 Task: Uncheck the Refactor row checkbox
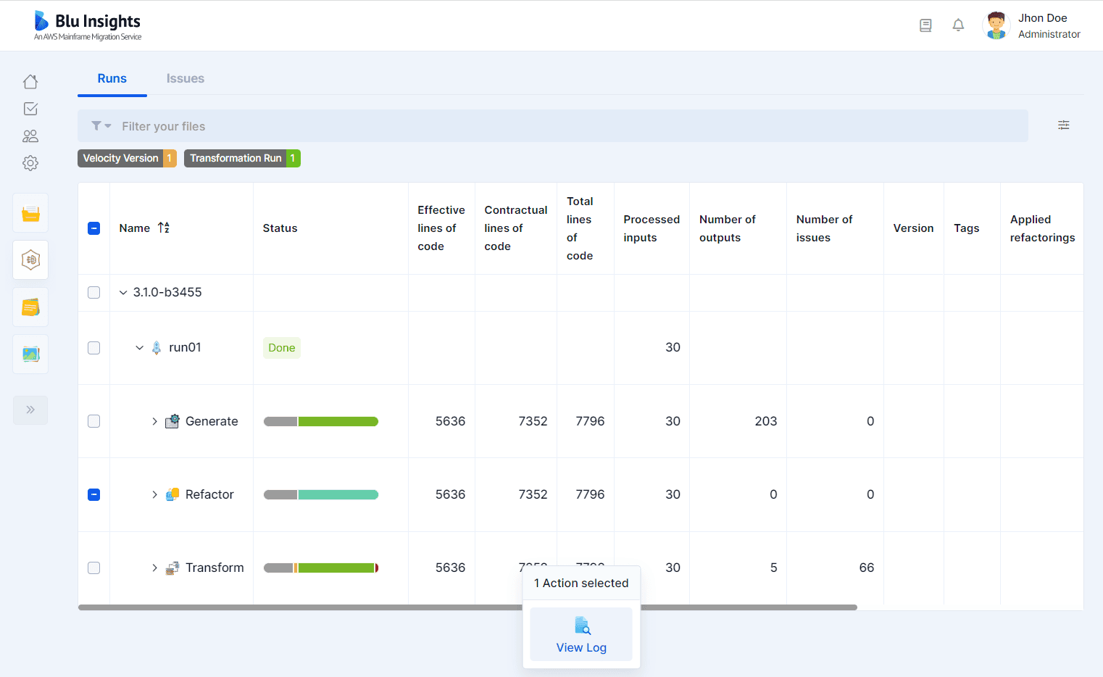point(93,494)
